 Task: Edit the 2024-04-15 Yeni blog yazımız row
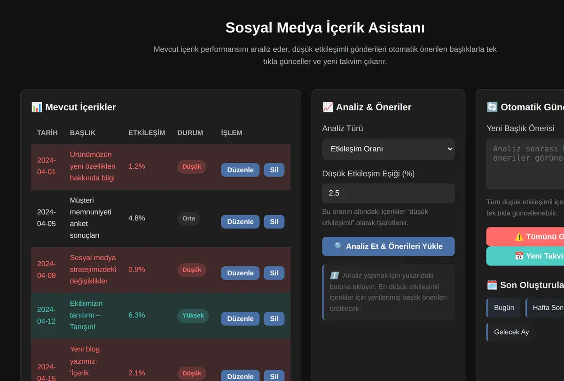click(240, 376)
